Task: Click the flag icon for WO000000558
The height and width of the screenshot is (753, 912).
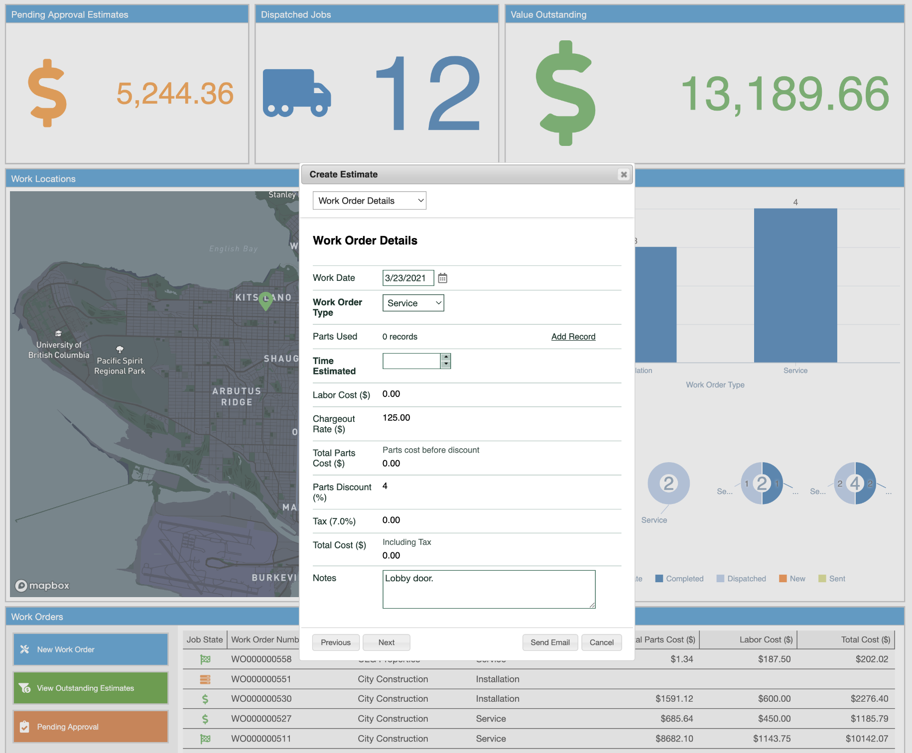Action: coord(205,659)
